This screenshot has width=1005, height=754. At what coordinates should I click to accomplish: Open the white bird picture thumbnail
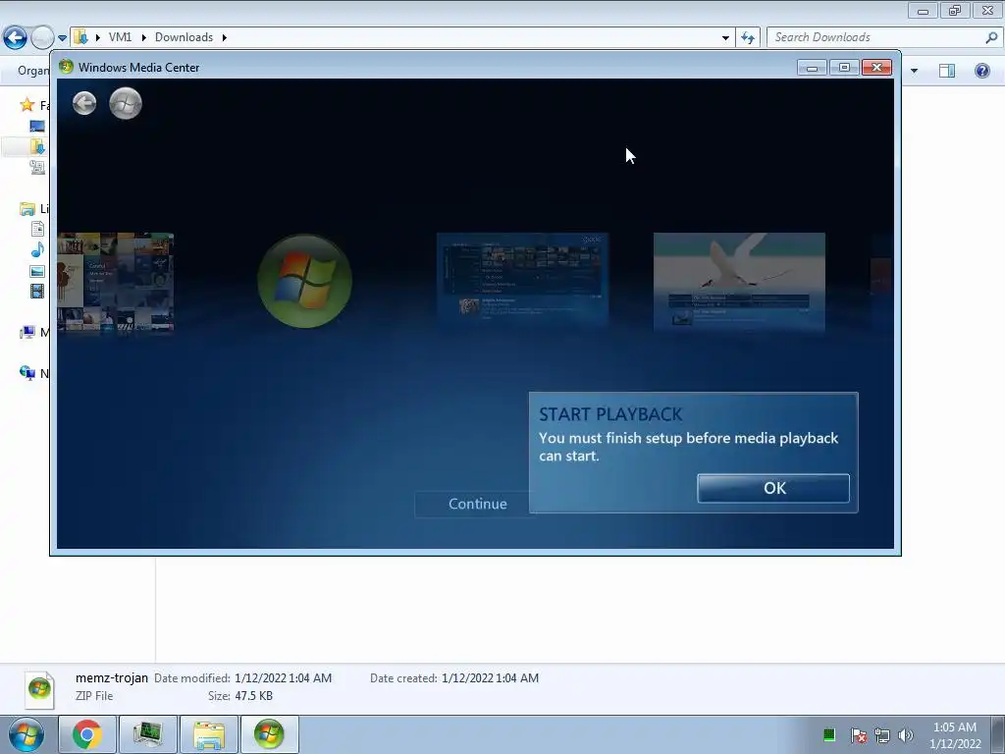[739, 281]
